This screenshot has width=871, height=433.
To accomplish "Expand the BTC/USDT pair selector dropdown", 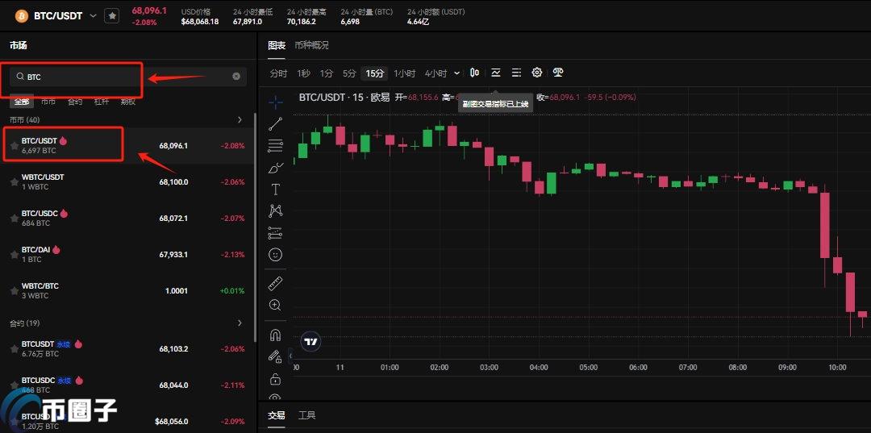I will (x=92, y=15).
